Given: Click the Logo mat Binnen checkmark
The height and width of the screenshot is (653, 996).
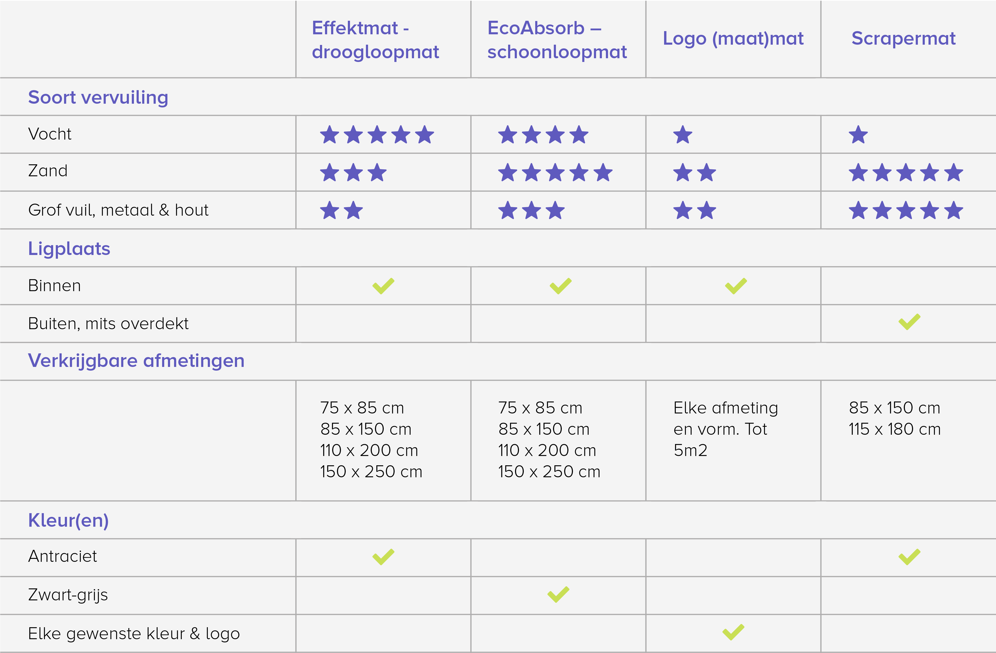Looking at the screenshot, I should [x=736, y=286].
